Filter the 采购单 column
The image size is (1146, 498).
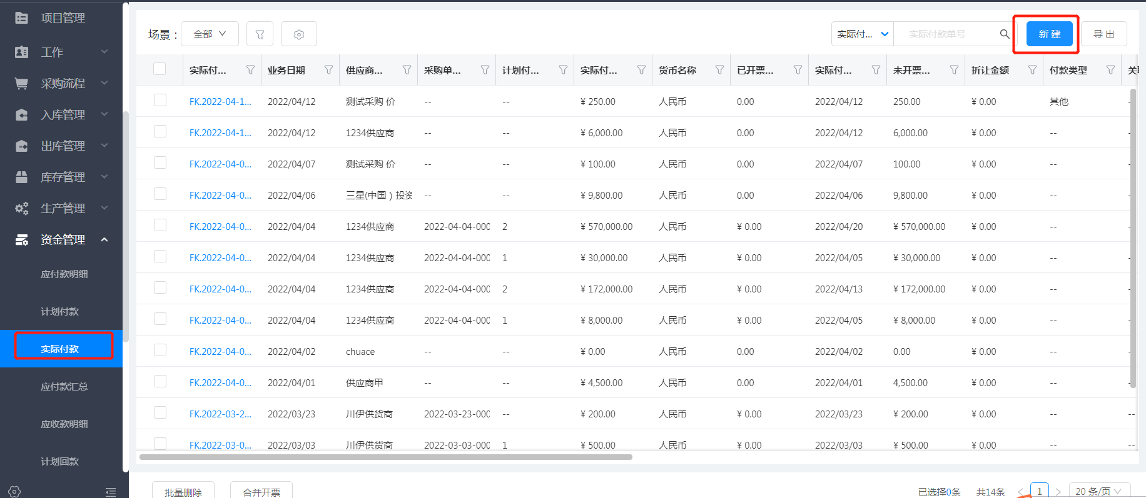pos(485,70)
